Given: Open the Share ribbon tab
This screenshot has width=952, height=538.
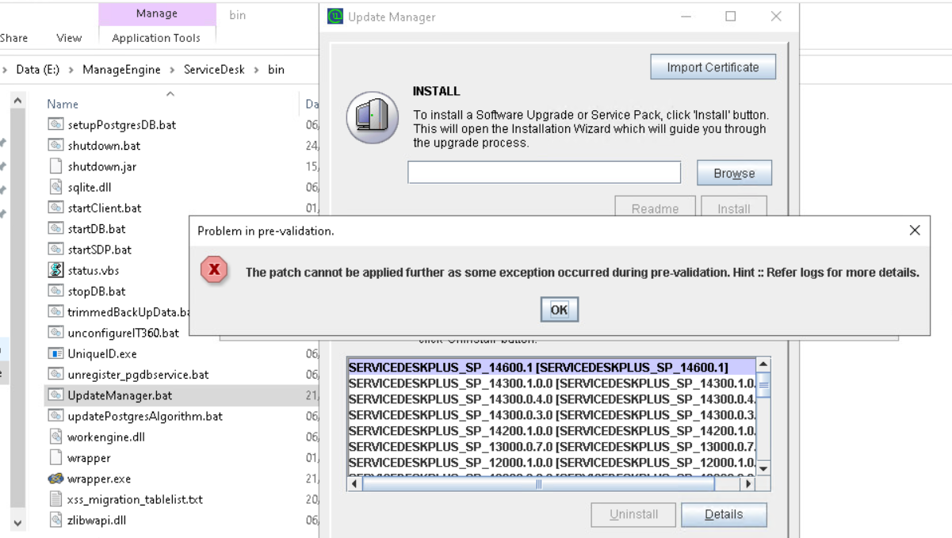Looking at the screenshot, I should [13, 37].
